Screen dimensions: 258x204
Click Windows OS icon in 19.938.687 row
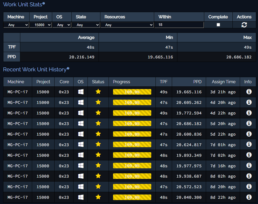81,176
